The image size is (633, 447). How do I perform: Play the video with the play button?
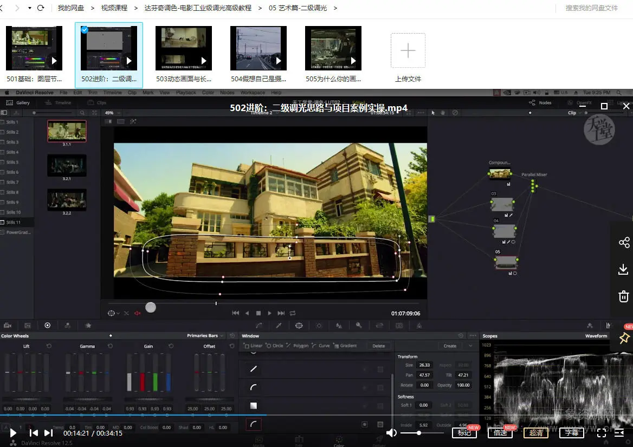(13, 432)
